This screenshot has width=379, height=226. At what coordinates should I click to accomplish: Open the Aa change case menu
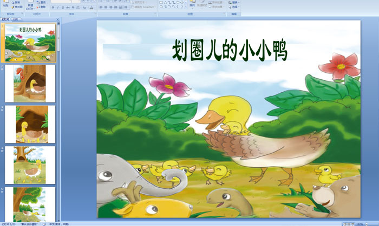pos(84,8)
